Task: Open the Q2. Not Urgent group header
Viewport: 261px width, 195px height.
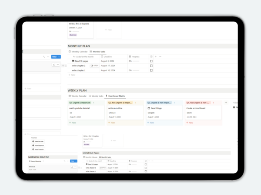Action: tap(120, 103)
